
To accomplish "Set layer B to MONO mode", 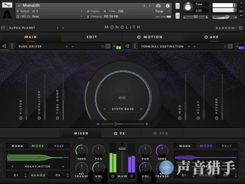I will (185, 146).
